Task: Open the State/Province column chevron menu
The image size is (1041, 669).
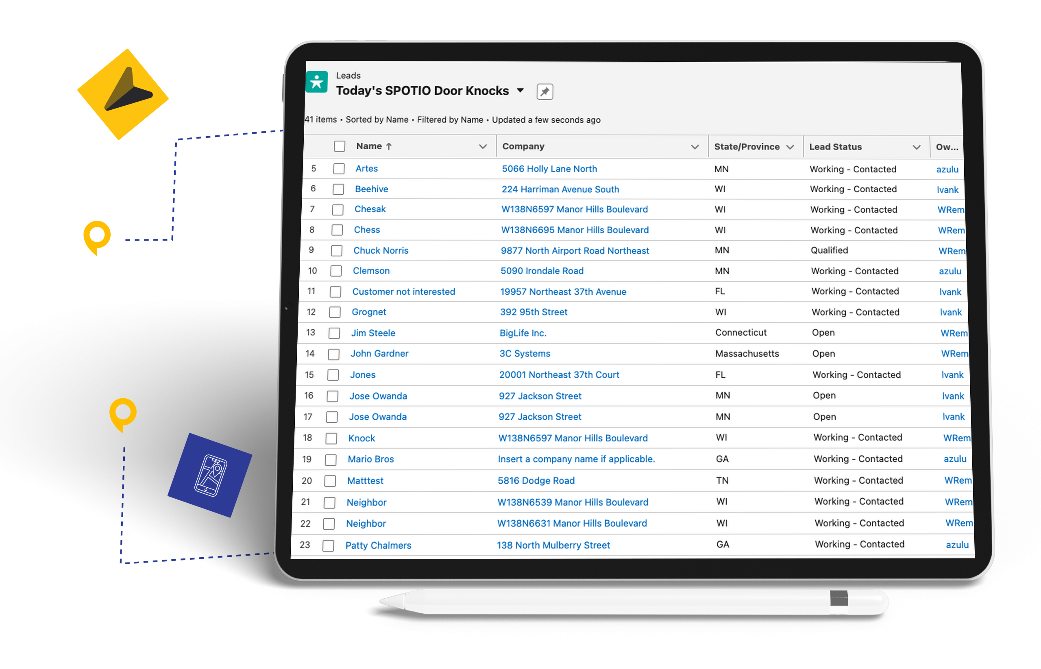Action: [x=790, y=147]
